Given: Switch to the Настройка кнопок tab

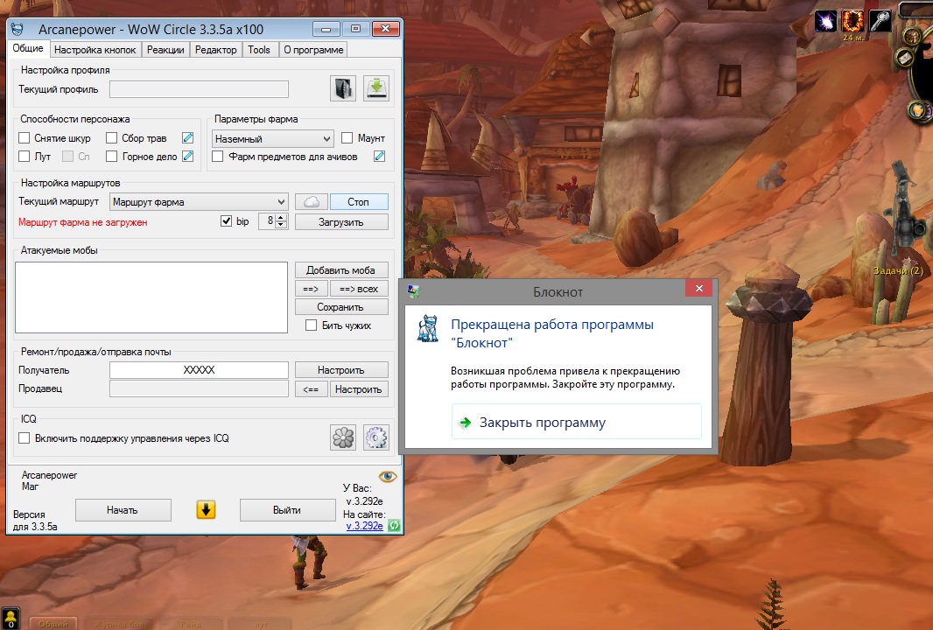Looking at the screenshot, I should [x=95, y=50].
